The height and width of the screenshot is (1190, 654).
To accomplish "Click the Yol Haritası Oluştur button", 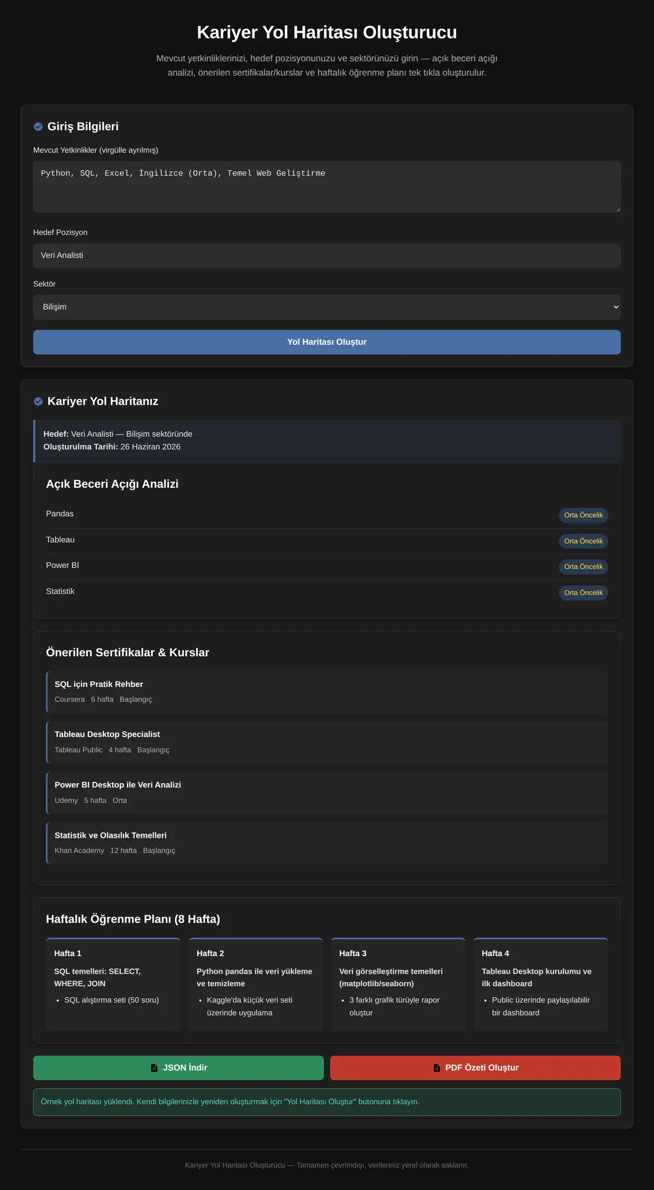I will click(327, 342).
